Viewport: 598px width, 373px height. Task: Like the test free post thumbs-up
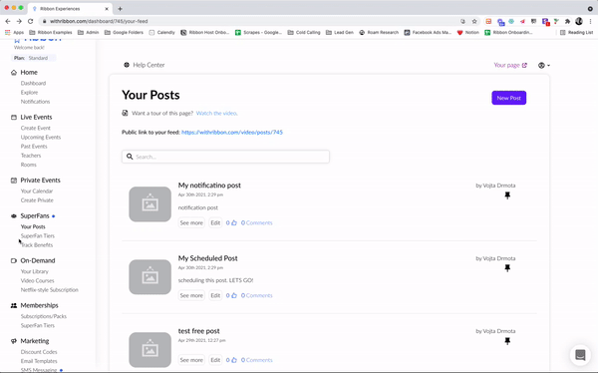point(234,360)
